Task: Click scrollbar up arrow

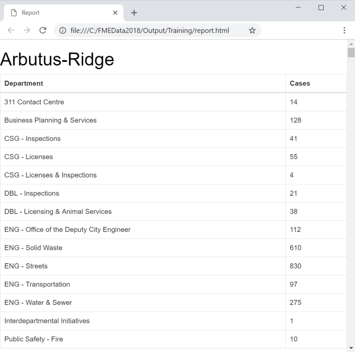Action: 351,44
